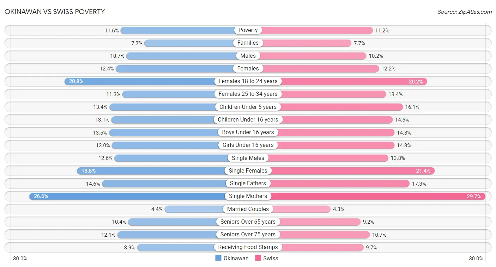Select the Single Mothers category label
Screen dimensions: 496x267
click(248, 196)
